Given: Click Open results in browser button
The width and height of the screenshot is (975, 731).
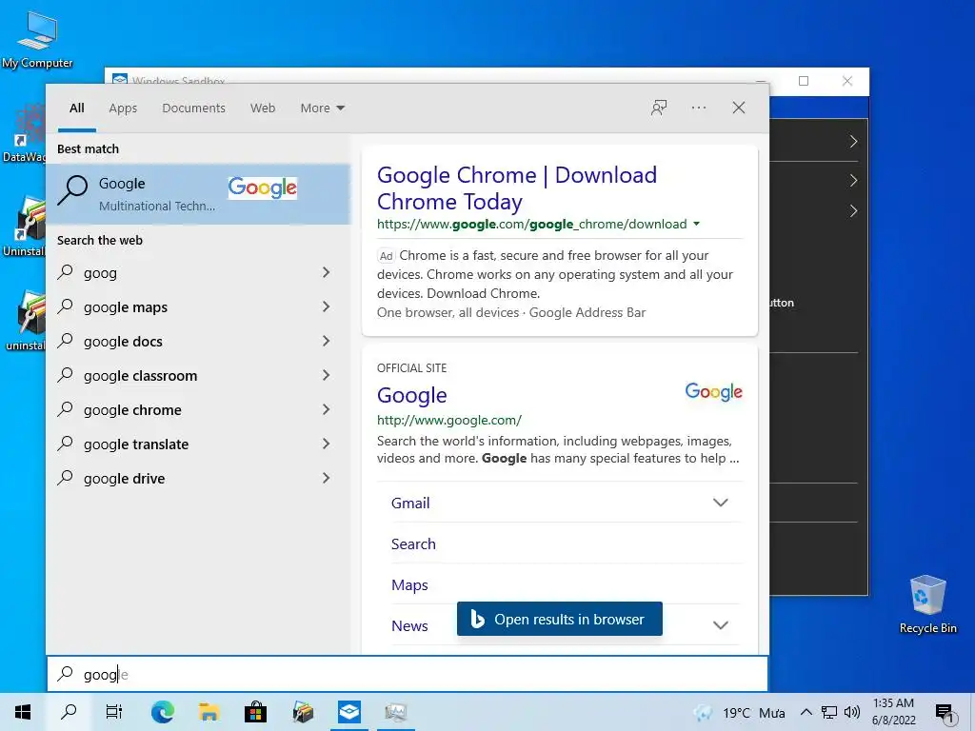Looking at the screenshot, I should pyautogui.click(x=560, y=619).
